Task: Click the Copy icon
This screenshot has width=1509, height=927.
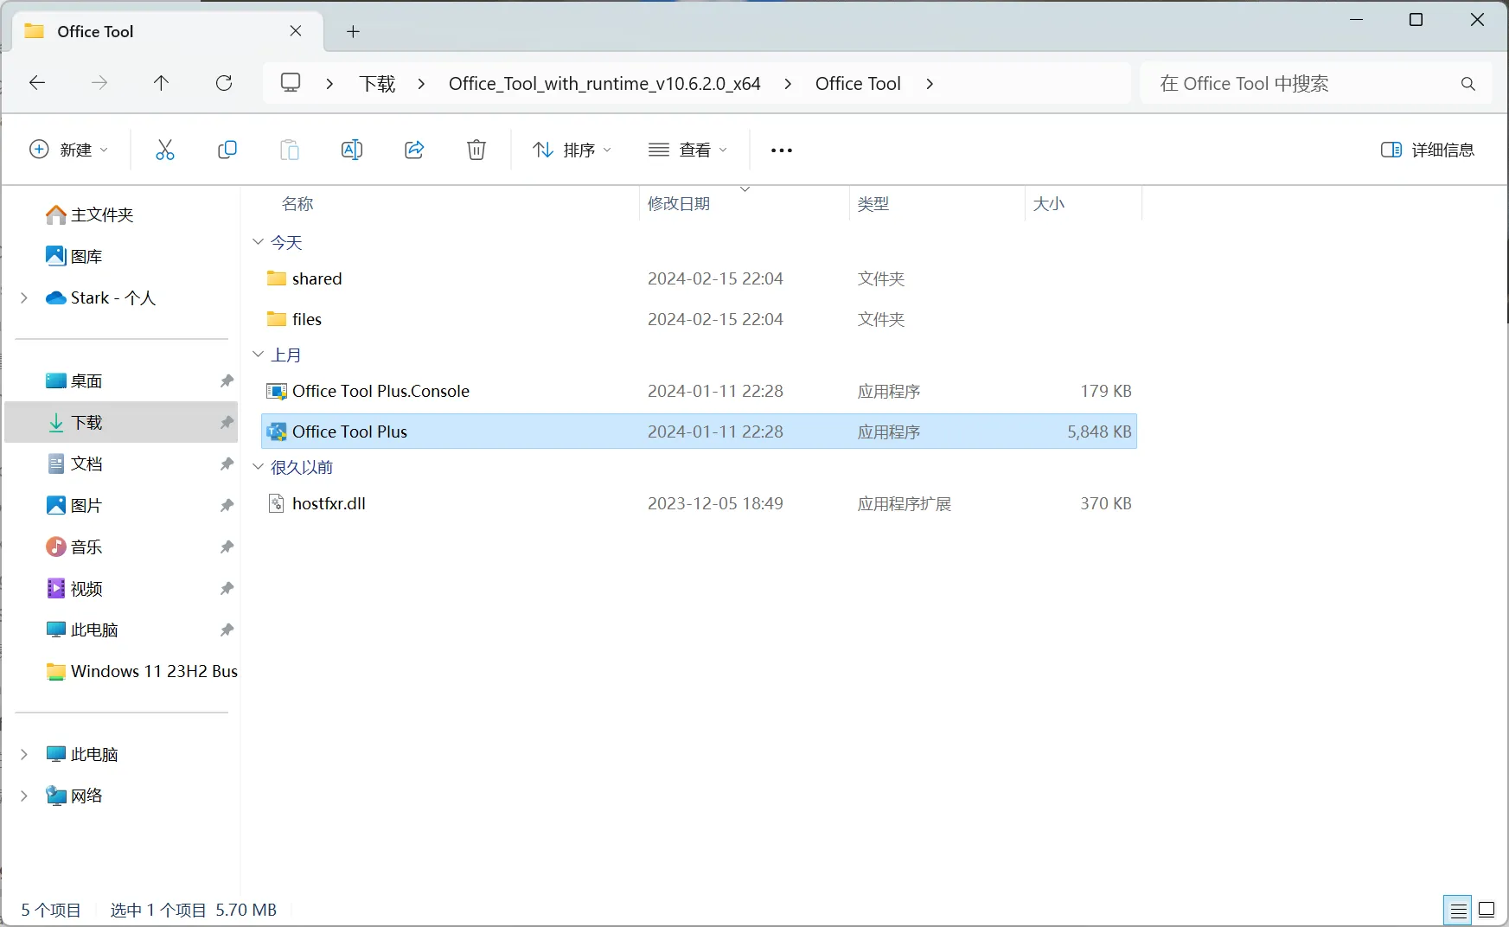Action: coord(227,150)
